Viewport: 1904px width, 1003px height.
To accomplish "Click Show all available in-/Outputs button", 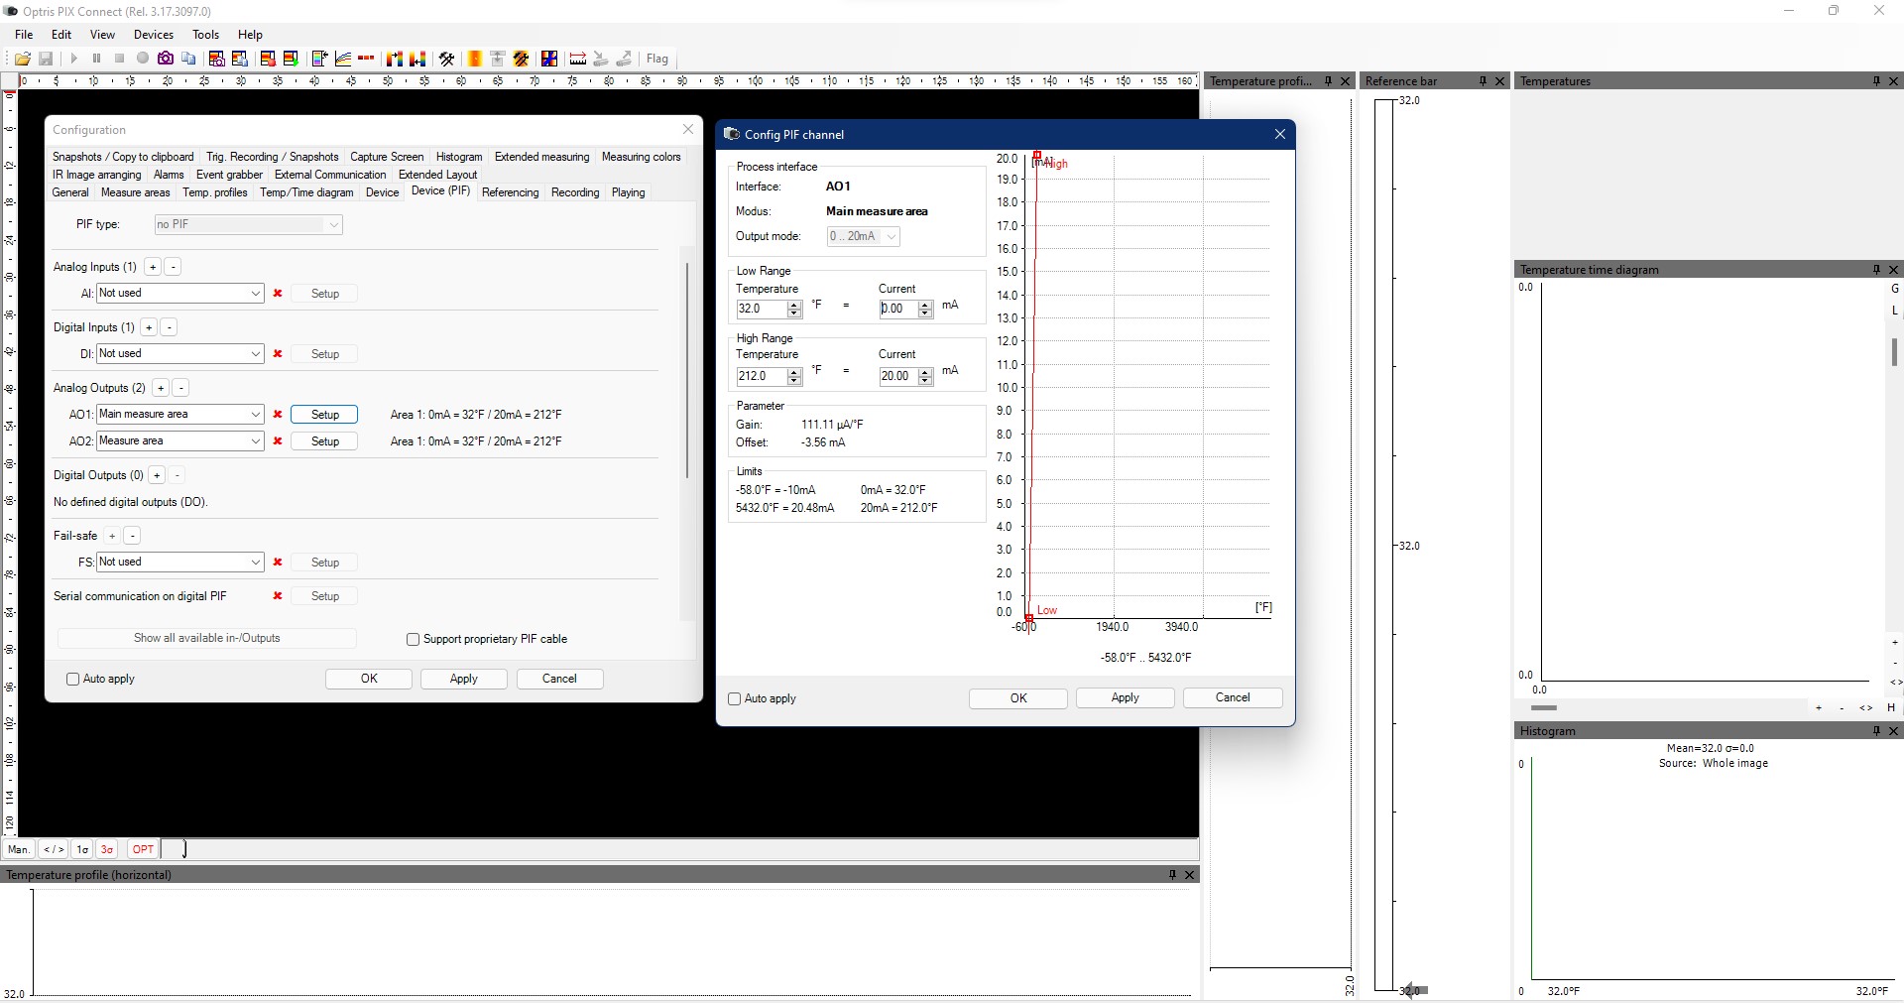I will [x=206, y=638].
